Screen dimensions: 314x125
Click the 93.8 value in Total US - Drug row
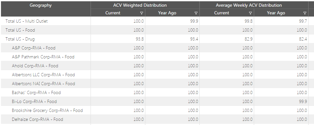click(140, 39)
